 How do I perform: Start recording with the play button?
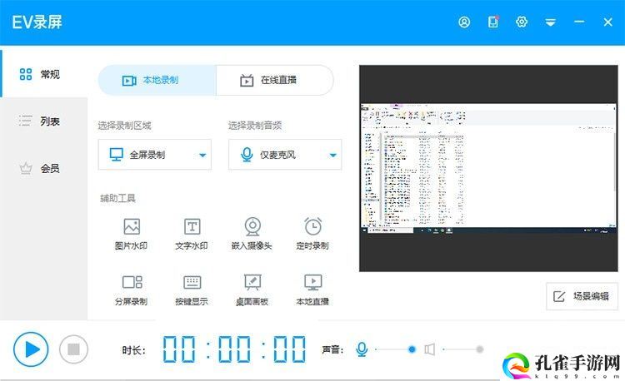coord(31,349)
